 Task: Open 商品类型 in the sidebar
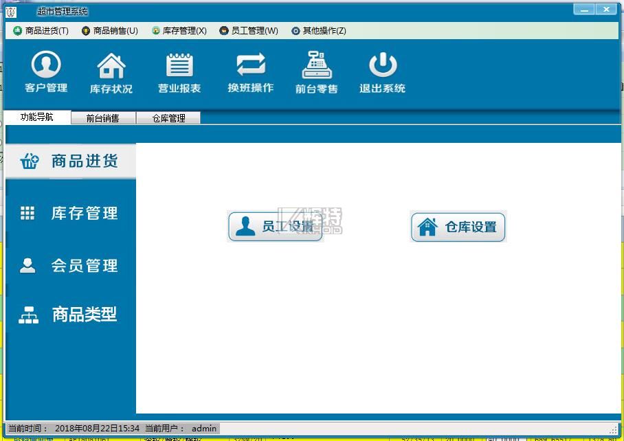84,315
